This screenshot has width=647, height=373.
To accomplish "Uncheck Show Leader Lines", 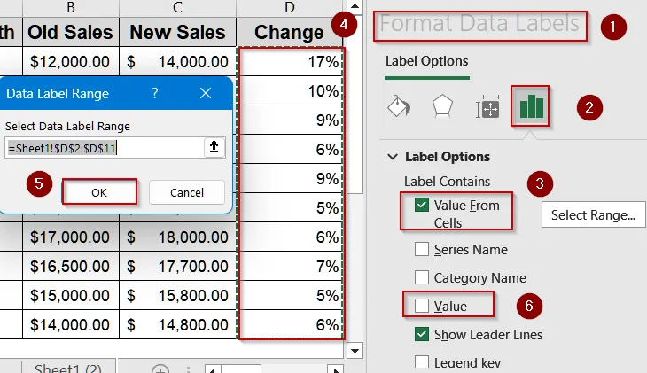I will tap(422, 334).
